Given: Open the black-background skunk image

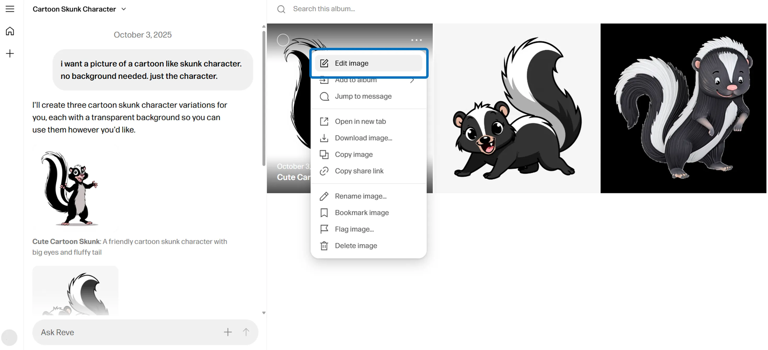Looking at the screenshot, I should click(683, 108).
